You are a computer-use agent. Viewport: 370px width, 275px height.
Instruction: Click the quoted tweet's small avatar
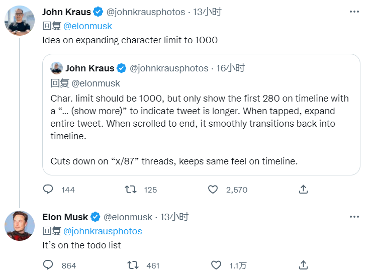[57, 68]
